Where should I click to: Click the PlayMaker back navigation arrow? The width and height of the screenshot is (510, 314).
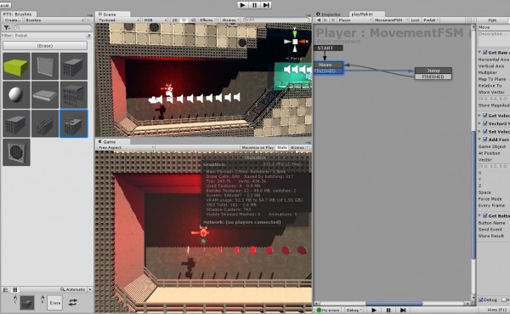(x=319, y=20)
